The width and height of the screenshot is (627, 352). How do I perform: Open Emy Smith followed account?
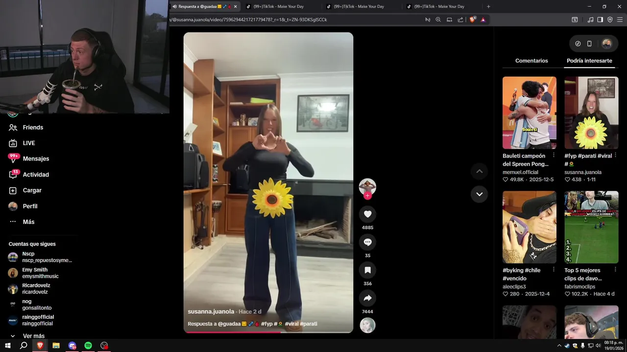(33, 273)
